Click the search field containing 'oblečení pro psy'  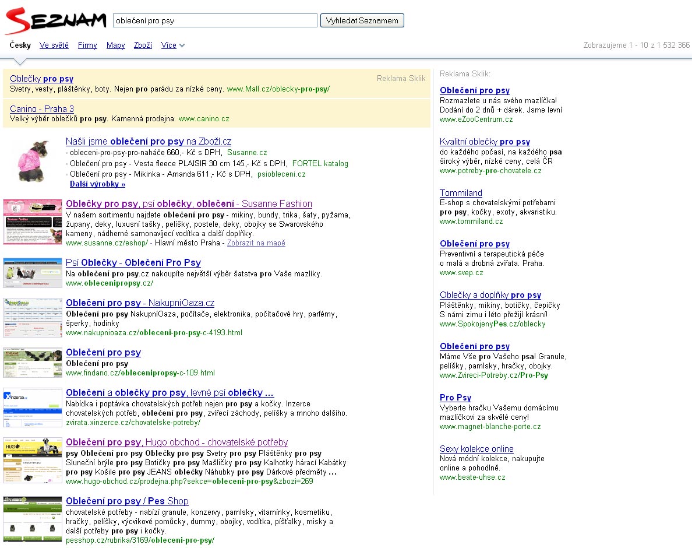[215, 20]
